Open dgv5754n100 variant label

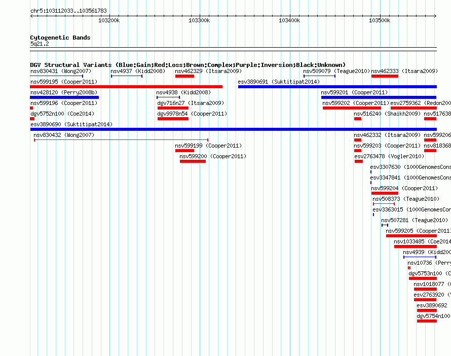tap(433, 316)
